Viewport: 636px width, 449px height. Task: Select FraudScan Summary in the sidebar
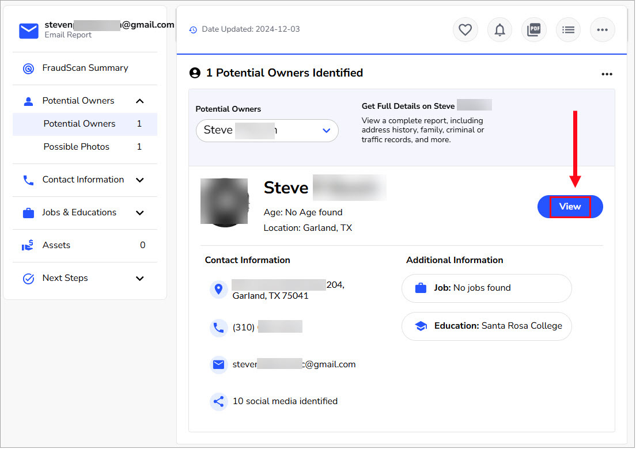(84, 68)
